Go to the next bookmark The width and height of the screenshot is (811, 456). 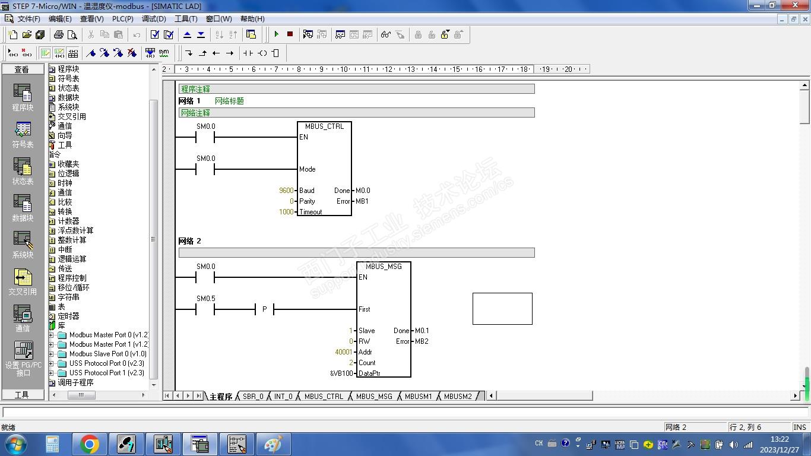point(104,53)
